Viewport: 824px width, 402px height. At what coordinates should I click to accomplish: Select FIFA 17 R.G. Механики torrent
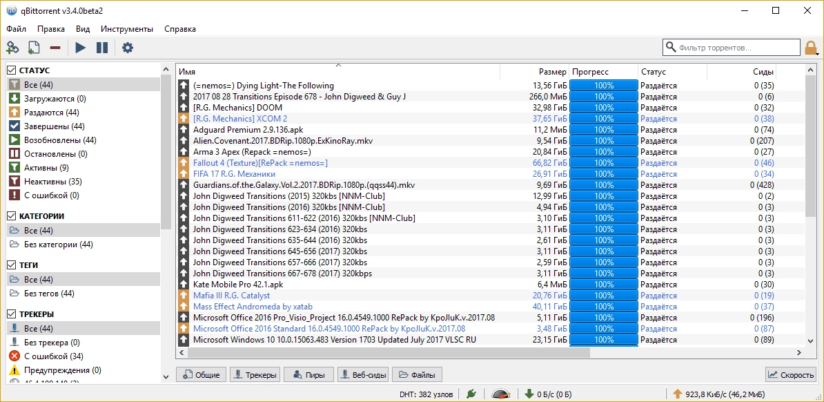490,173
